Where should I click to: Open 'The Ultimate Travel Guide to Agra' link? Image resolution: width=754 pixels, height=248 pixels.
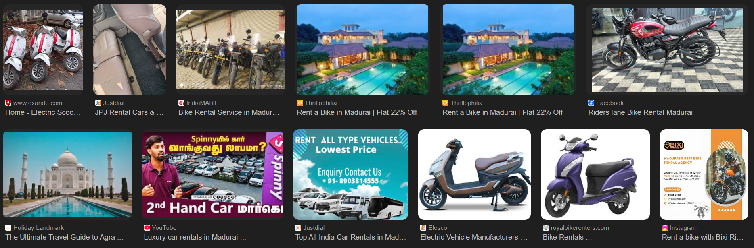64,237
